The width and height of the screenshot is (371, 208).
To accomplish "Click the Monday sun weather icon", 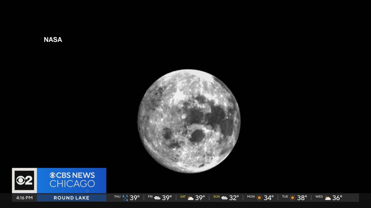I will click(259, 198).
